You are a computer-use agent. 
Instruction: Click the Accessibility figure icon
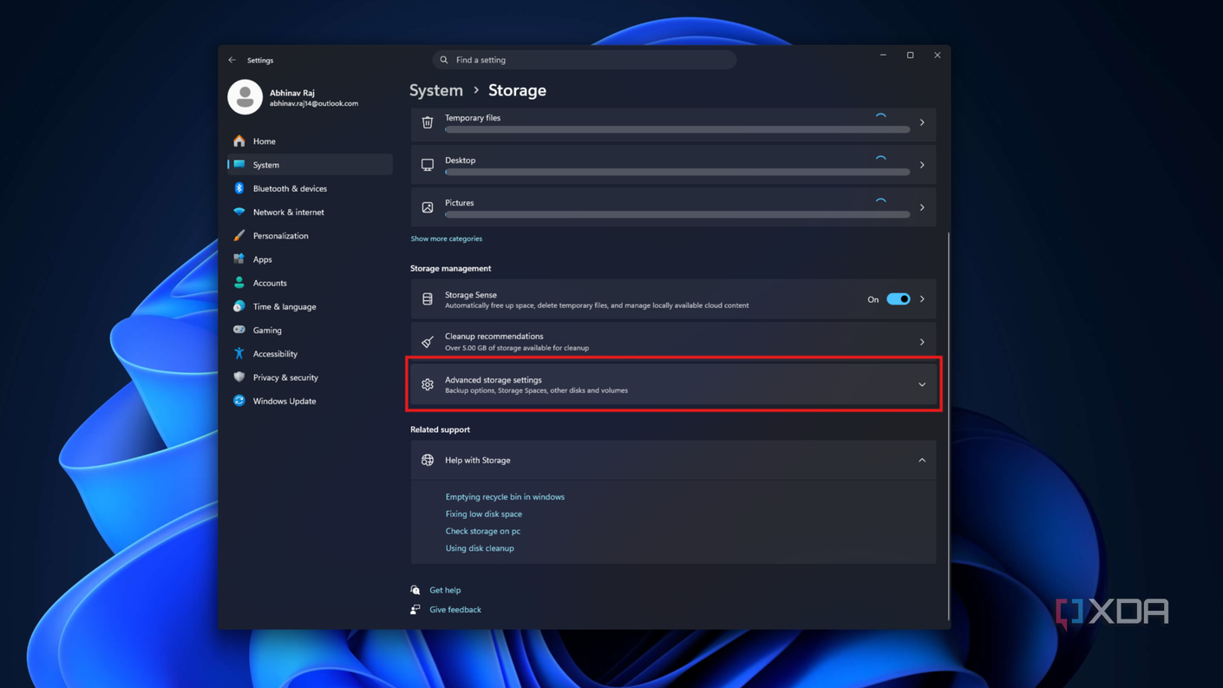point(239,353)
